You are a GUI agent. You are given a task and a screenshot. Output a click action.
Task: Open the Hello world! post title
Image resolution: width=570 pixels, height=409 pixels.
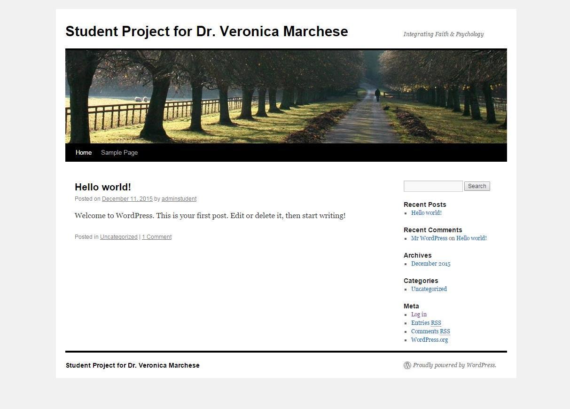(x=103, y=187)
